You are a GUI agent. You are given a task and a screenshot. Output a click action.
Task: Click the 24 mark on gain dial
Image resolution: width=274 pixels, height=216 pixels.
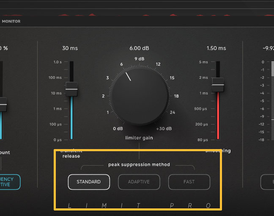click(x=173, y=112)
